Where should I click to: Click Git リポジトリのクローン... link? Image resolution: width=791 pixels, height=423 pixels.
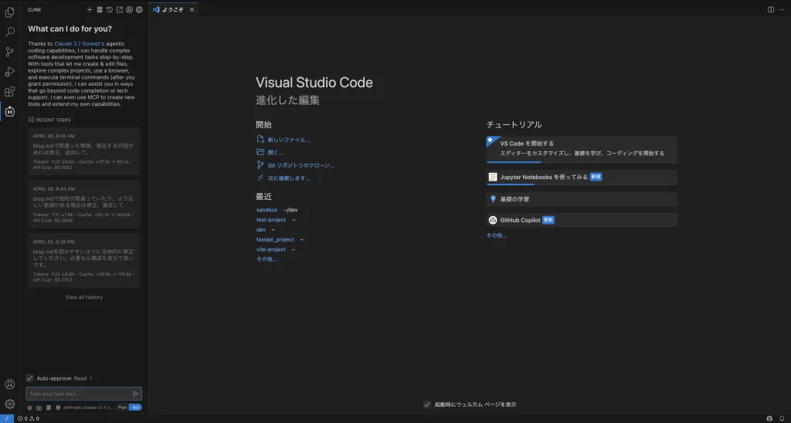click(300, 165)
